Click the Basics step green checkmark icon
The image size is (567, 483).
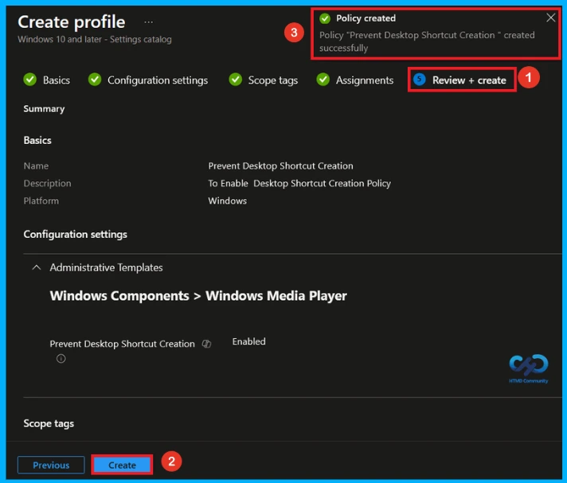tap(29, 80)
